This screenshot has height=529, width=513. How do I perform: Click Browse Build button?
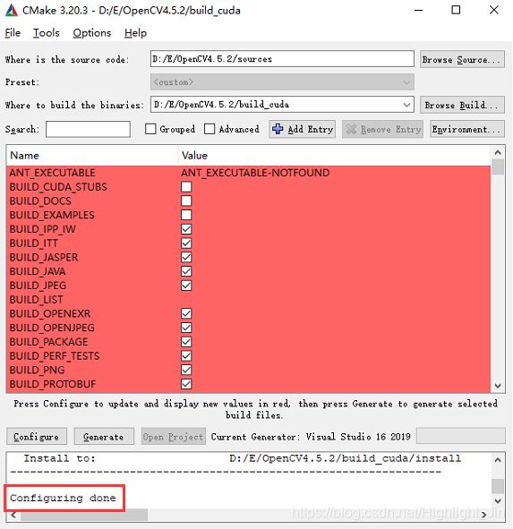coord(462,105)
